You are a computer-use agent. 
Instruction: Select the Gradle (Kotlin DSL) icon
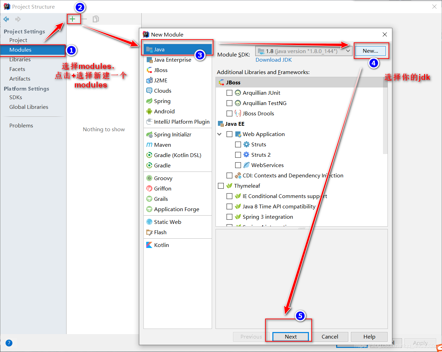149,155
